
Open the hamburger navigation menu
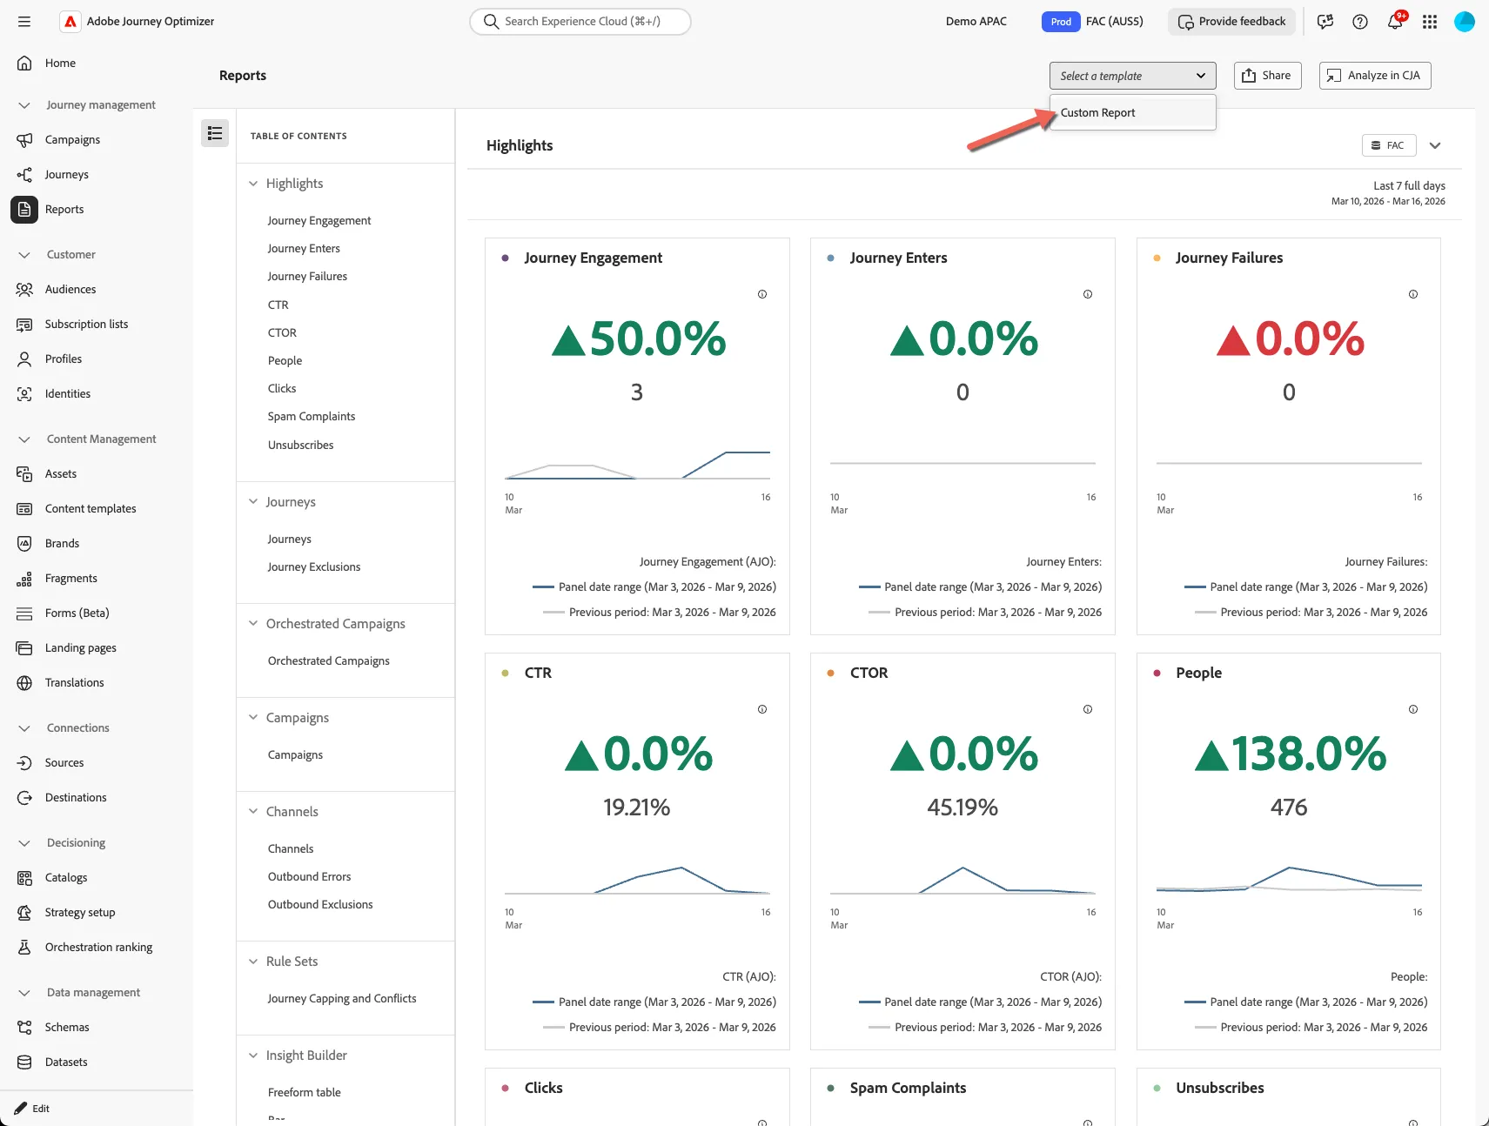[24, 22]
